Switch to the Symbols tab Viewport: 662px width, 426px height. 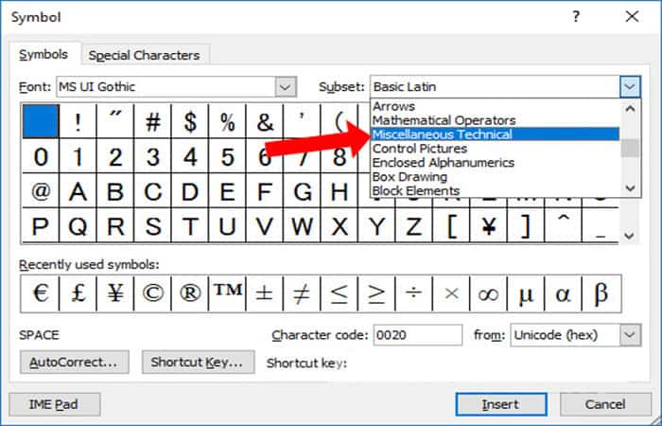click(x=44, y=55)
